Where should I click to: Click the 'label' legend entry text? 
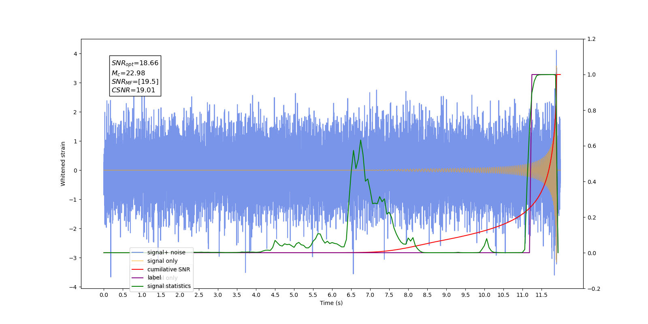[x=154, y=277]
